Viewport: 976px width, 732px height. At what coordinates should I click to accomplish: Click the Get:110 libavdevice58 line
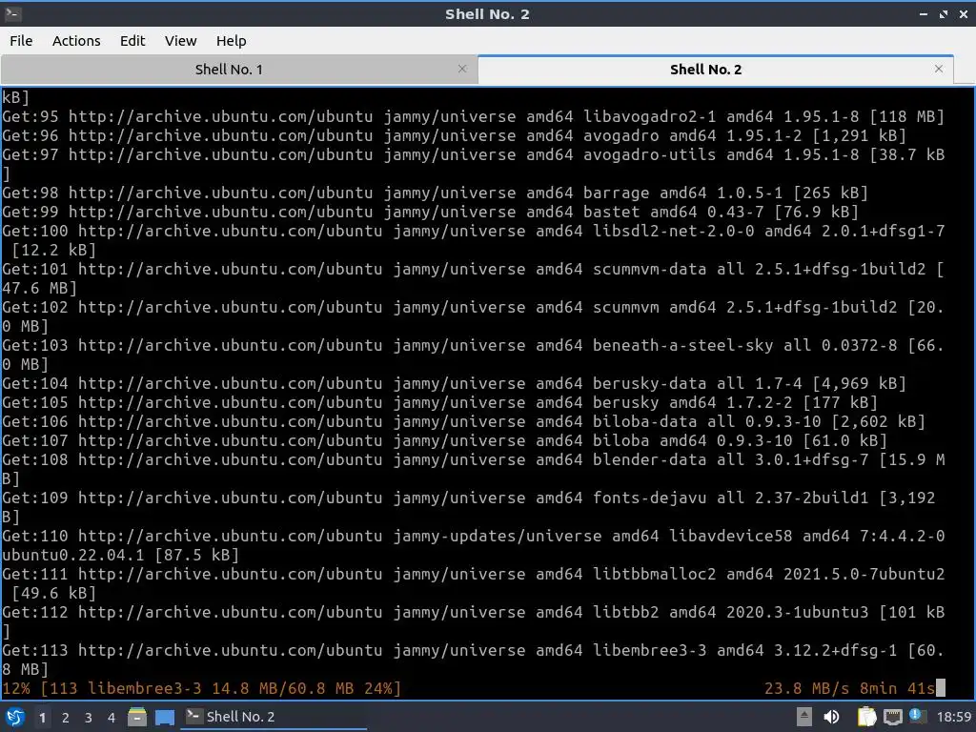click(473, 544)
